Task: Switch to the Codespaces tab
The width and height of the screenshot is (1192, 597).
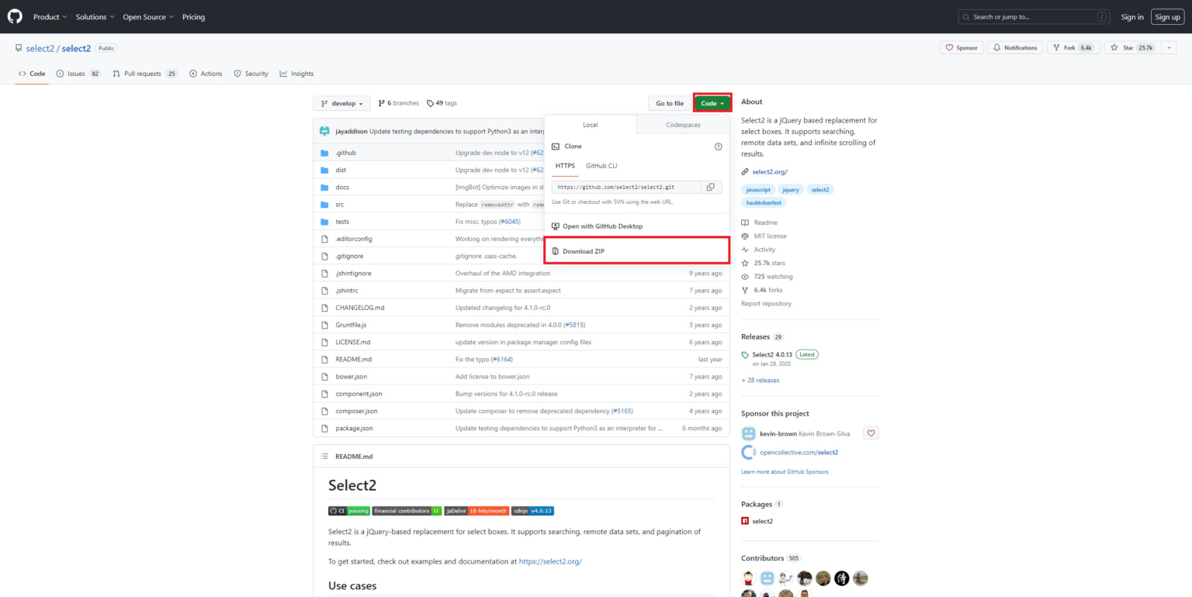Action: point(682,124)
